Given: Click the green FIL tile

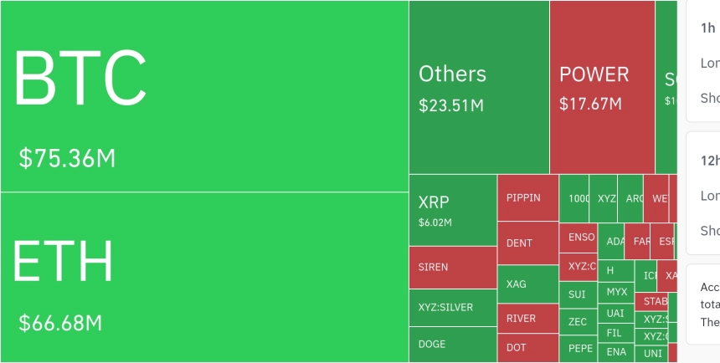Looking at the screenshot, I should click(616, 333).
